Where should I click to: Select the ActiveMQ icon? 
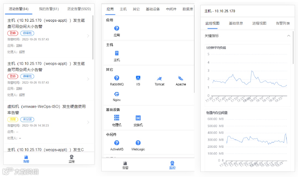click(x=117, y=143)
